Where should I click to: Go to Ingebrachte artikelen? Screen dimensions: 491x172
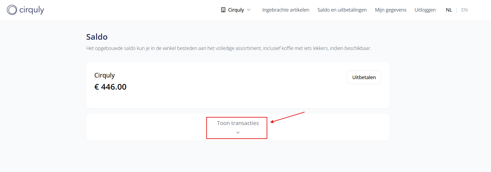286,10
